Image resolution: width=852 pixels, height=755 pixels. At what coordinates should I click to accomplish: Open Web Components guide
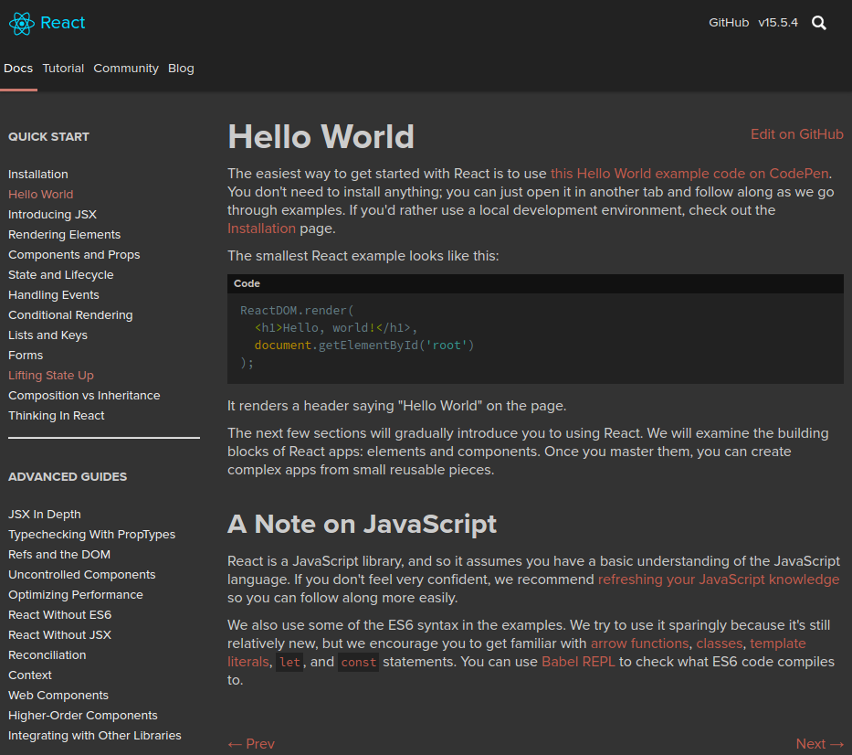pyautogui.click(x=58, y=696)
